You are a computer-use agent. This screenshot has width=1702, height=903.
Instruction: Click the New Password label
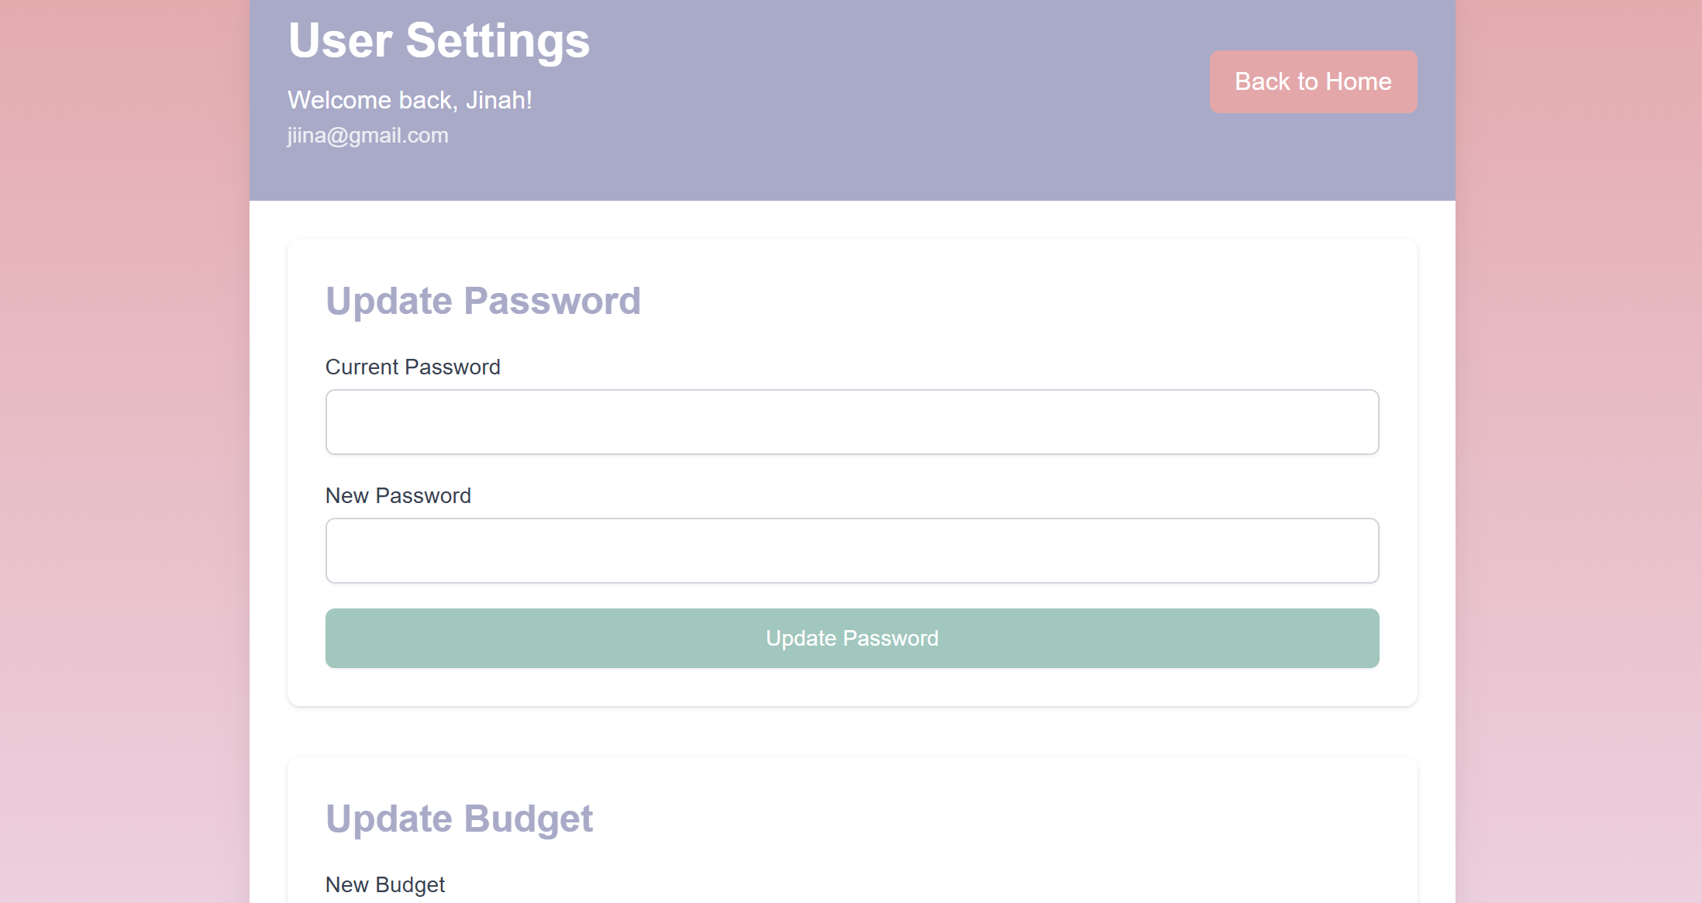point(398,495)
